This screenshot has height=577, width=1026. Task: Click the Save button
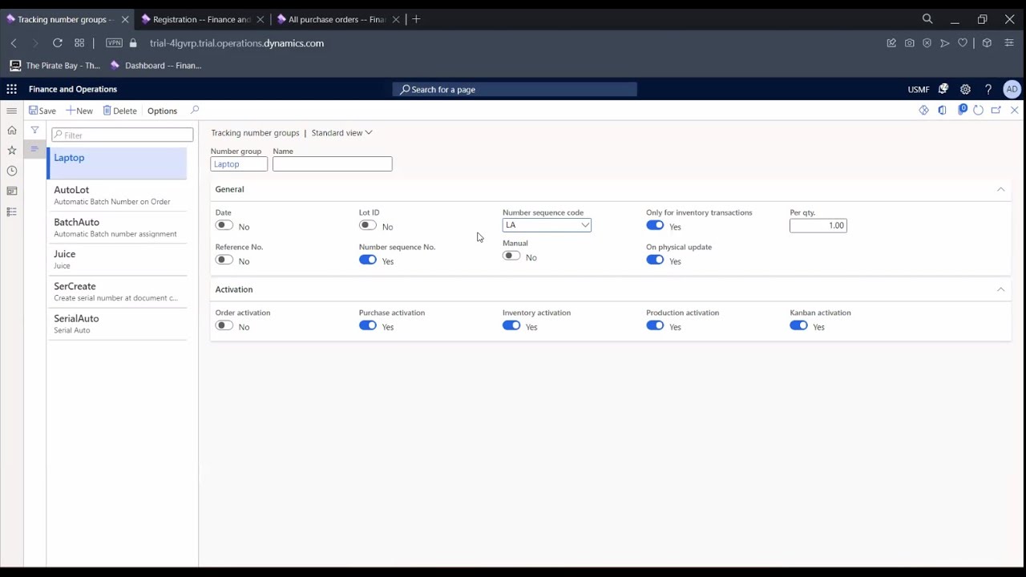point(42,111)
